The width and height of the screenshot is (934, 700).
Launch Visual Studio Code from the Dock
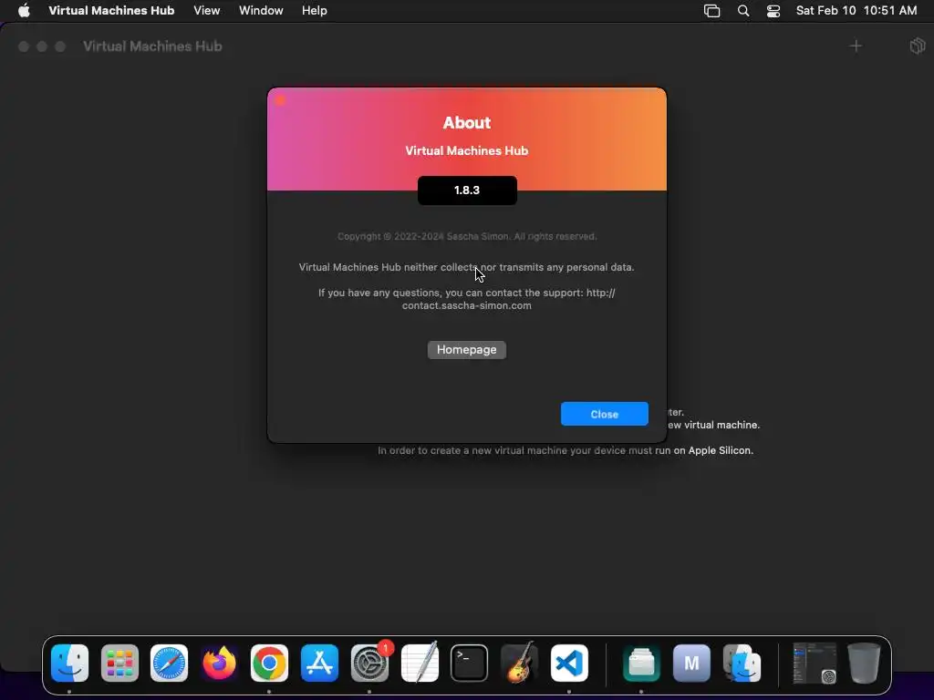point(569,664)
